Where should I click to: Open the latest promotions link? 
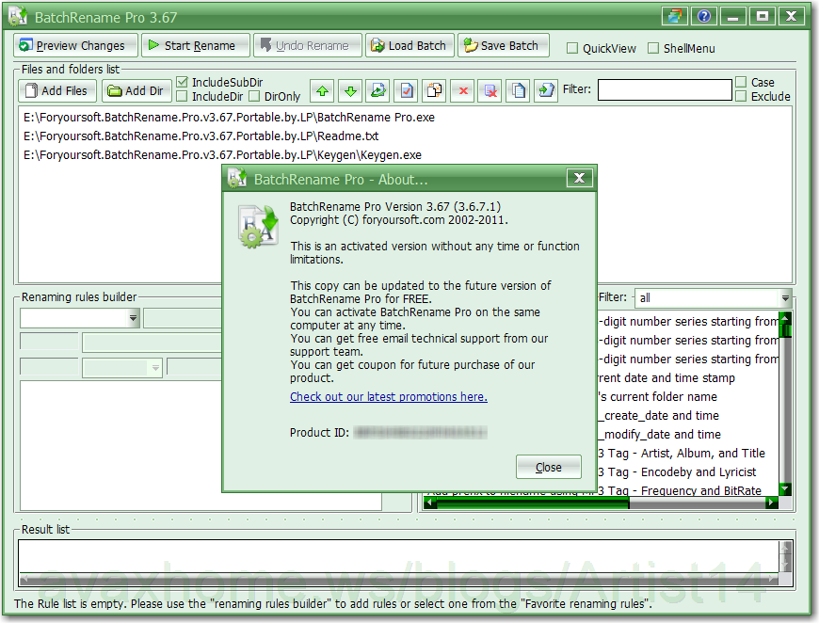(389, 397)
